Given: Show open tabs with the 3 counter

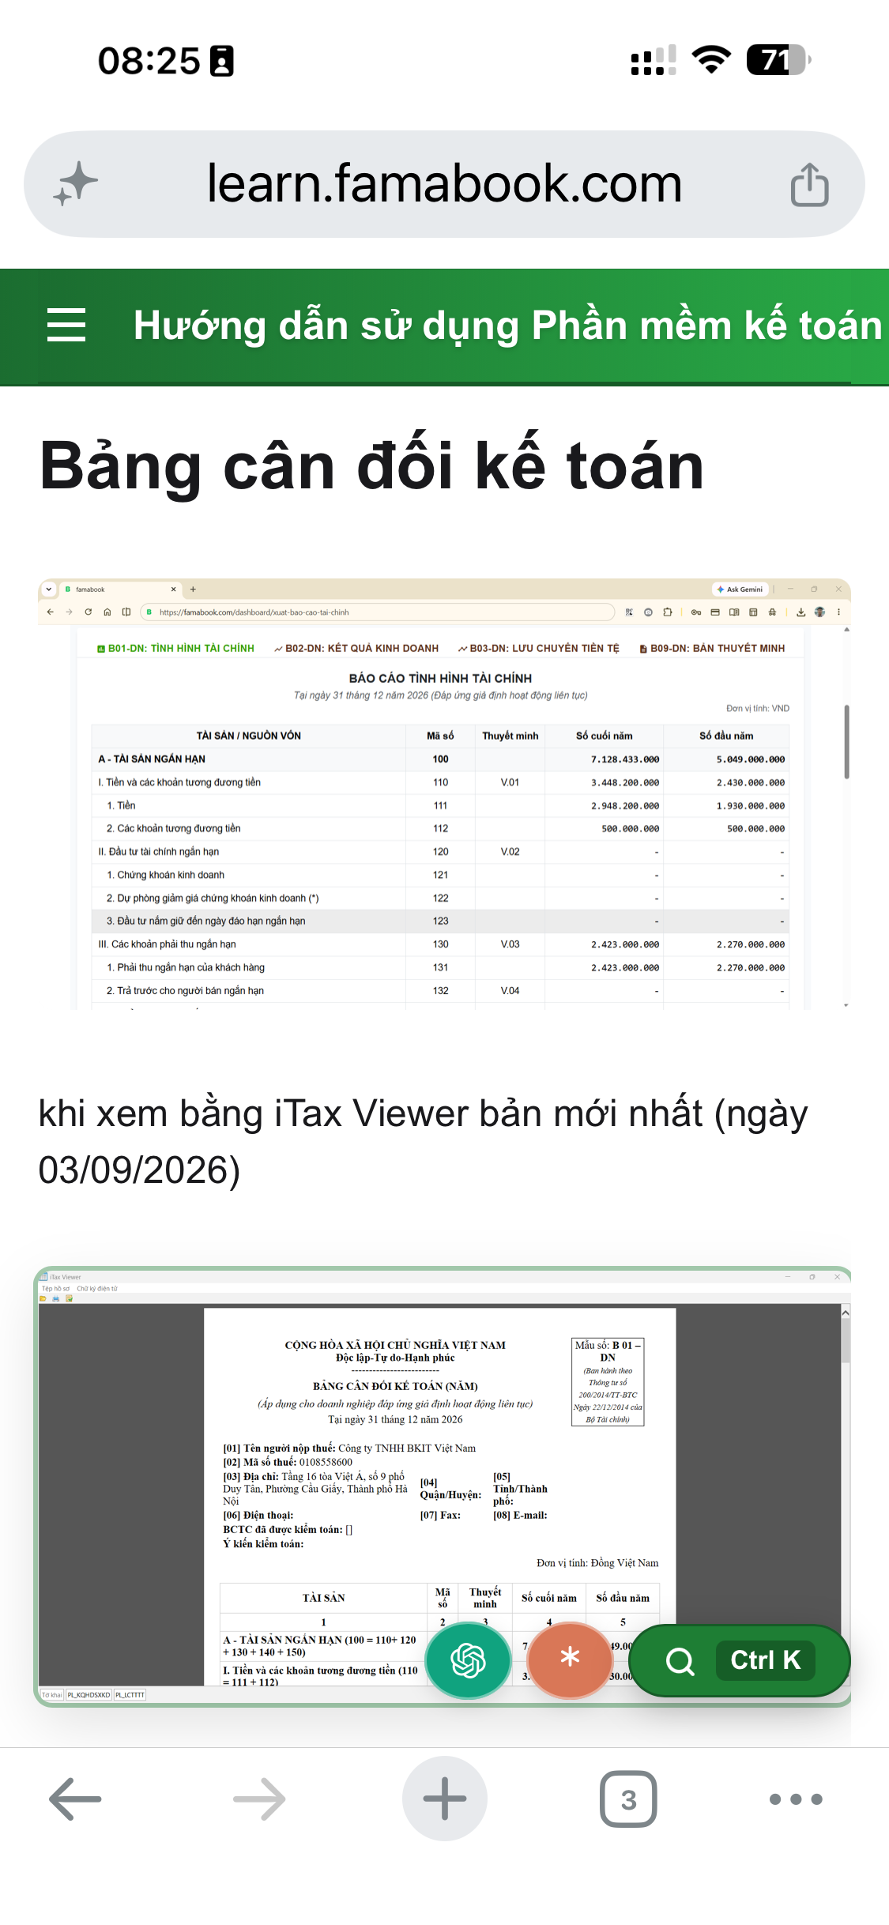Looking at the screenshot, I should [628, 1799].
